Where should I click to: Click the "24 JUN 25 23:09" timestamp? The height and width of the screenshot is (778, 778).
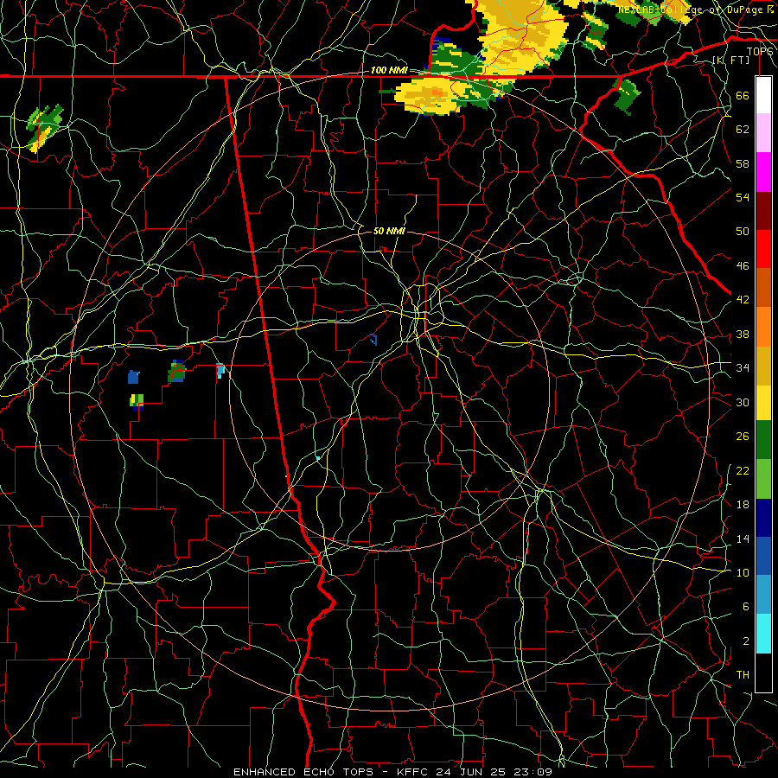(494, 772)
